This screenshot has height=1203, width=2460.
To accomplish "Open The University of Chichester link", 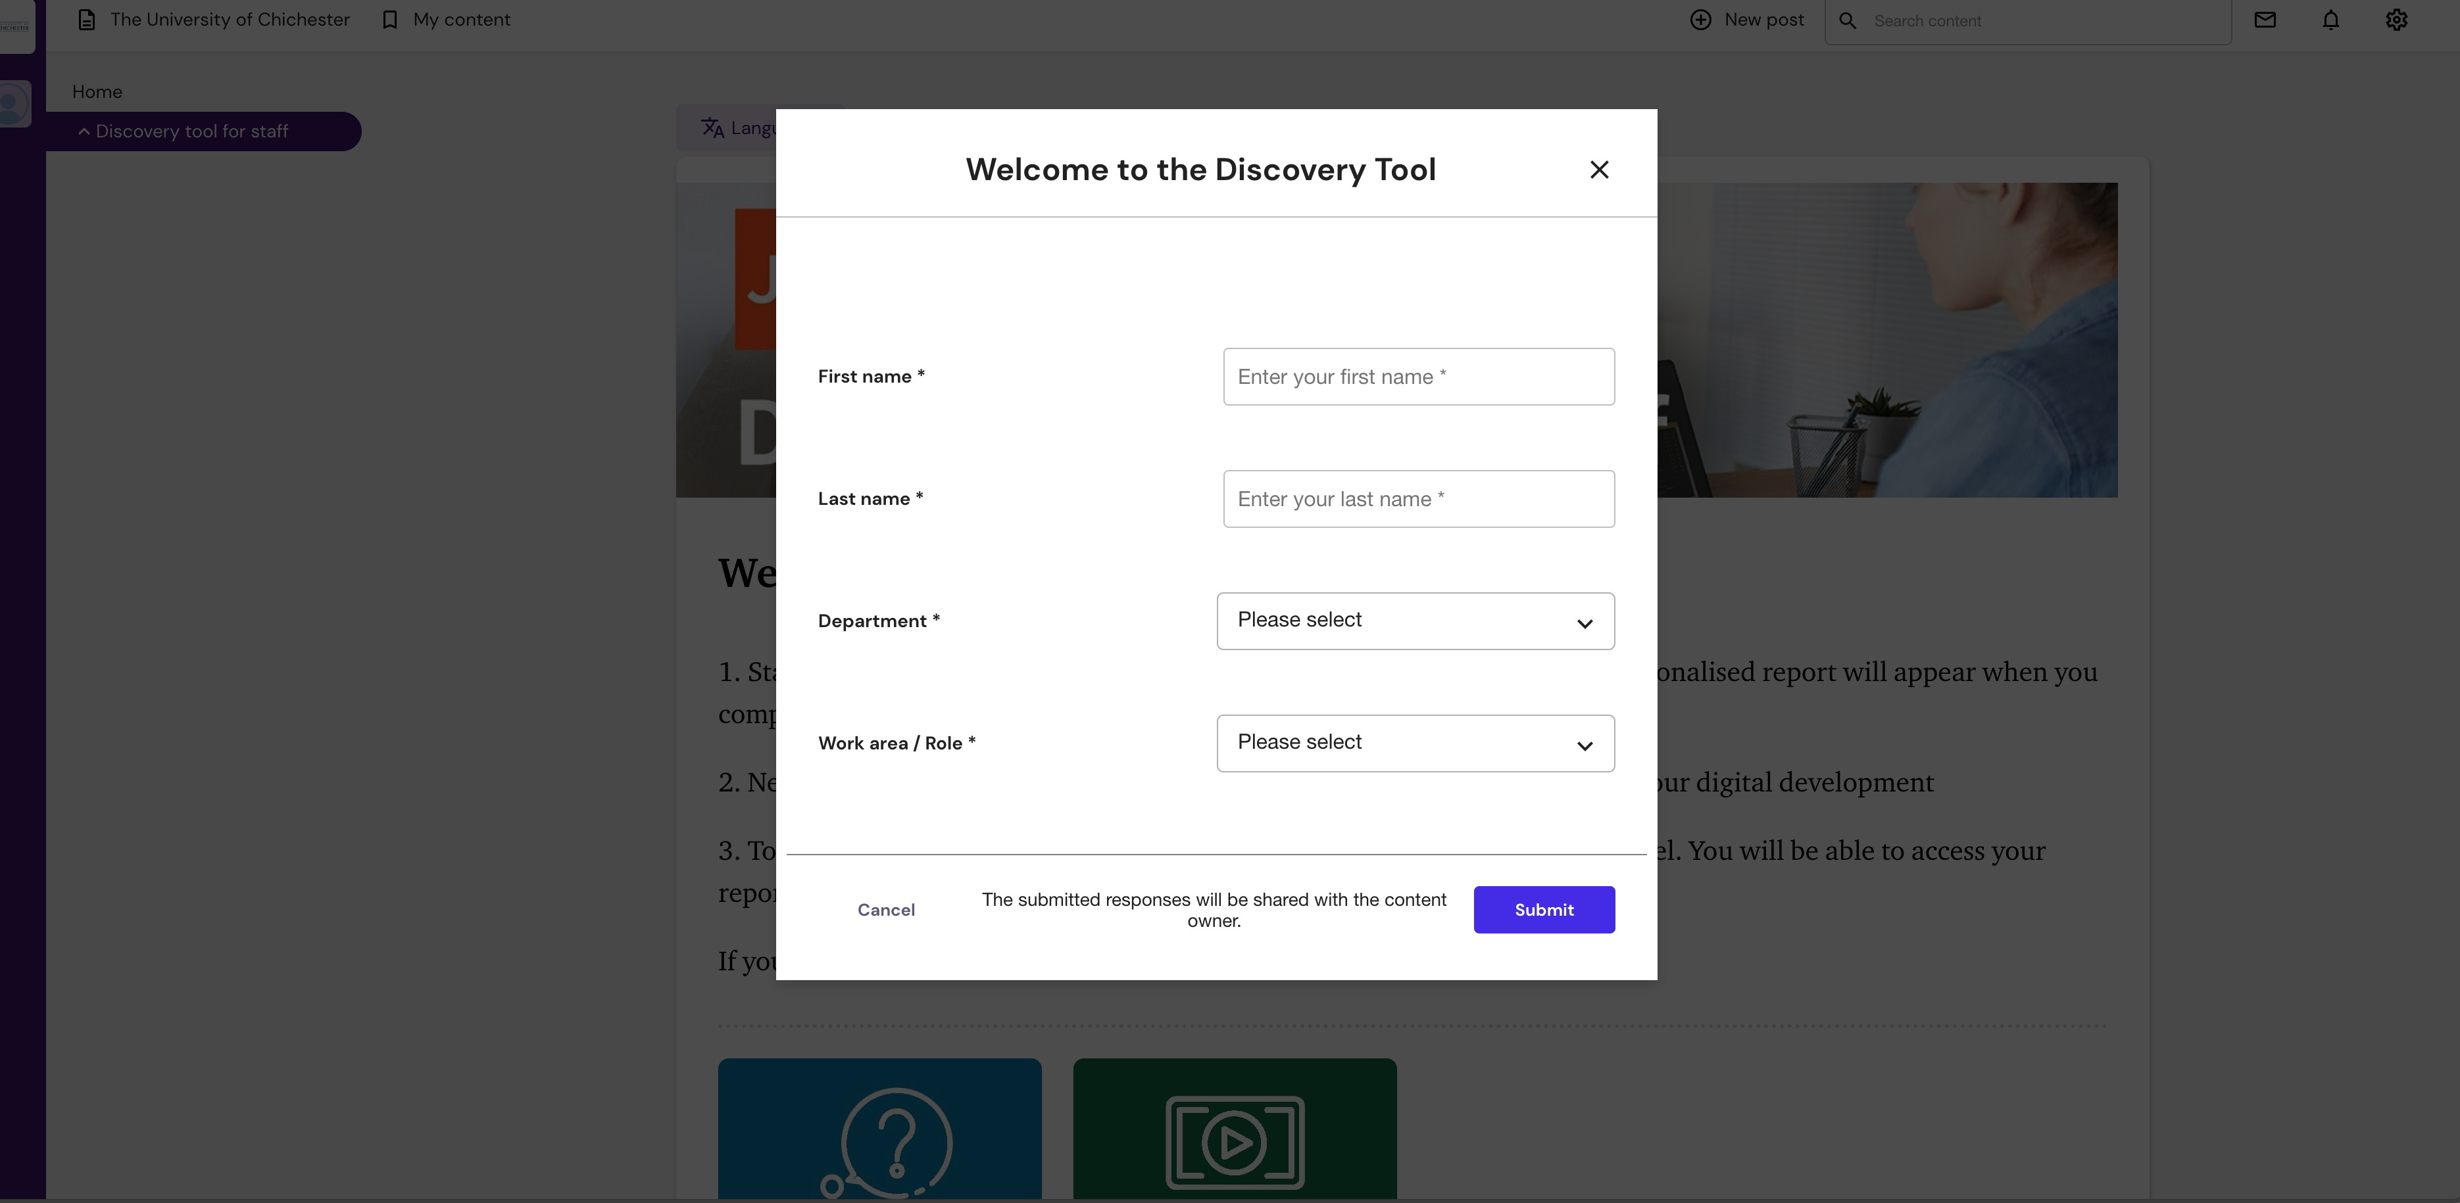I will coord(230,19).
